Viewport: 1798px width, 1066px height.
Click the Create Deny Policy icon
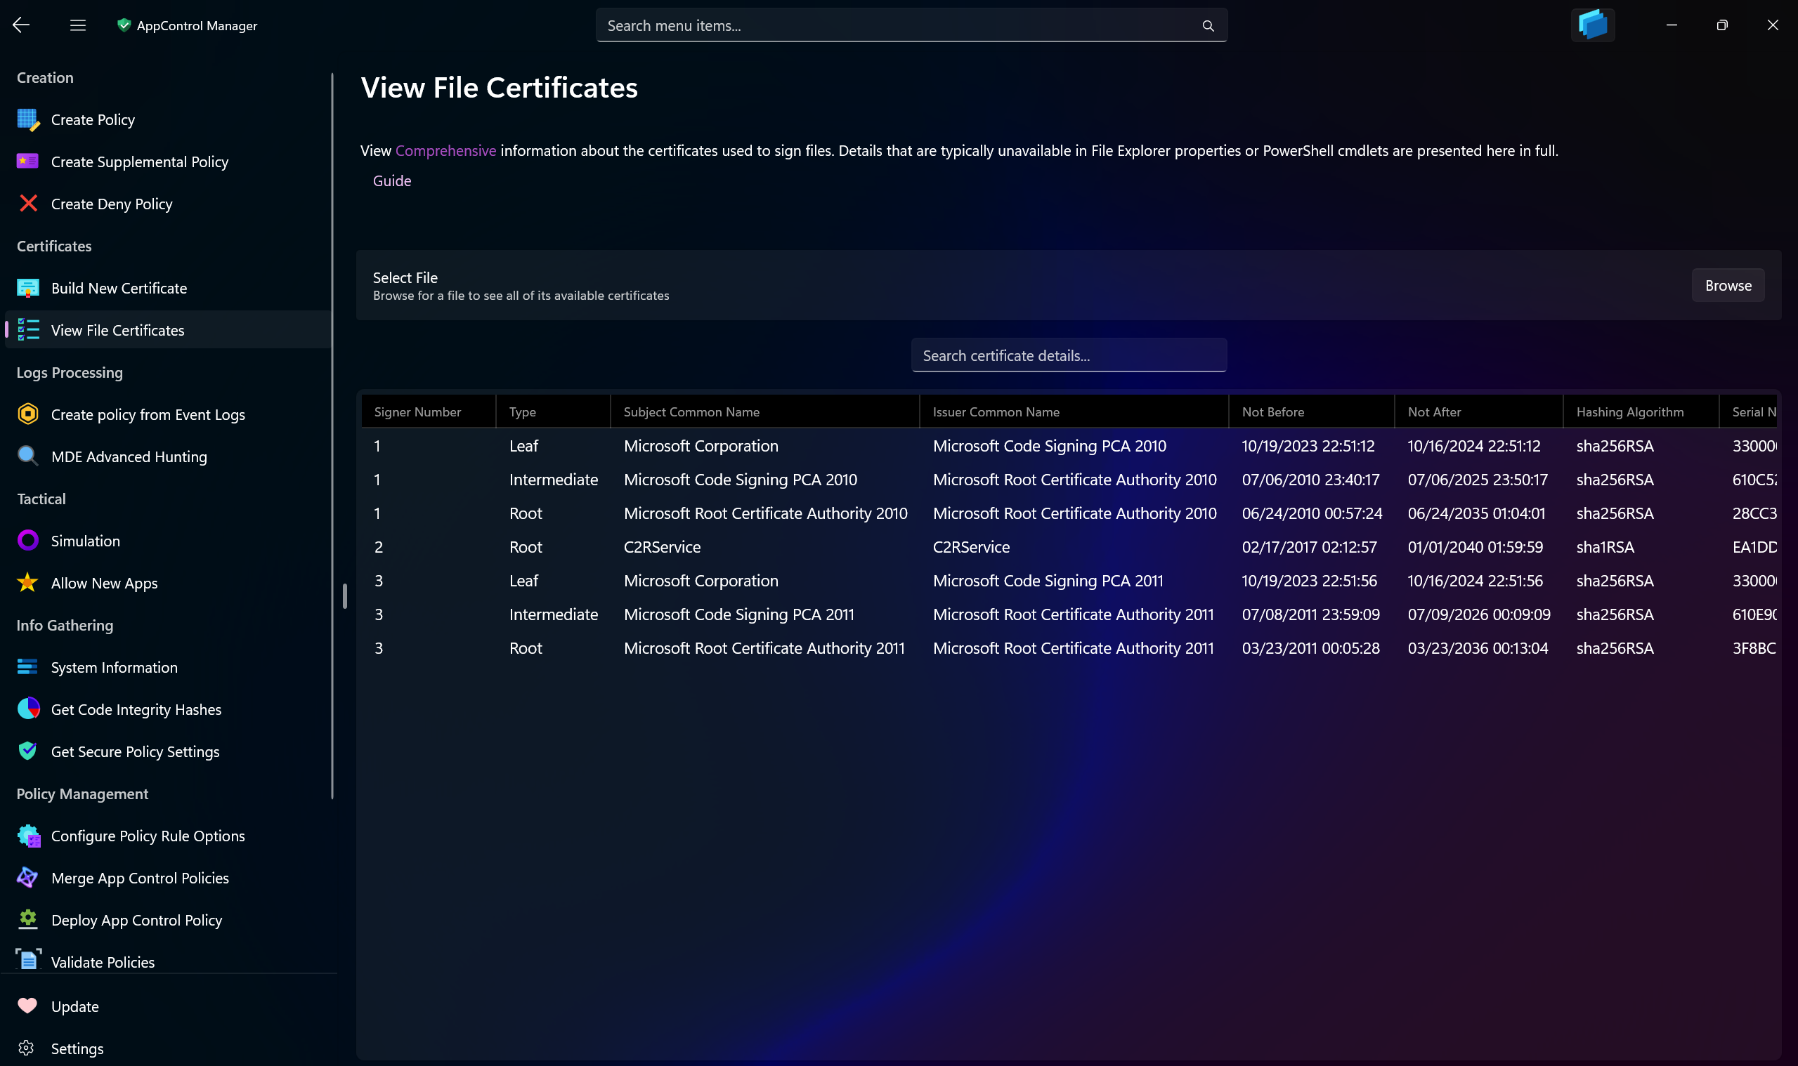tap(27, 203)
